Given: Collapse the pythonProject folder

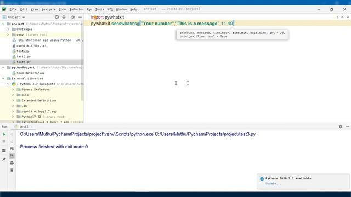Looking at the screenshot, I should pyautogui.click(x=3, y=67).
